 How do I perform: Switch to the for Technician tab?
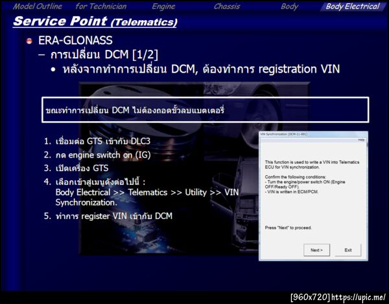101,6
